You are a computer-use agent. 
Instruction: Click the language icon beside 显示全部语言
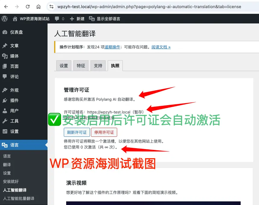92,19
